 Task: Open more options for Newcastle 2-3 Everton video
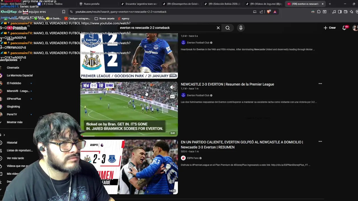tap(320, 83)
